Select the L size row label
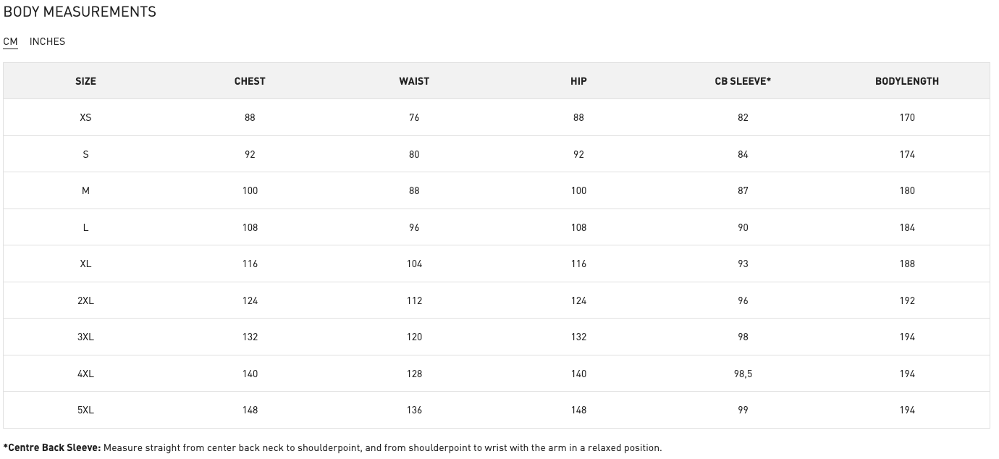Screen dimensions: 999x459 click(x=85, y=227)
